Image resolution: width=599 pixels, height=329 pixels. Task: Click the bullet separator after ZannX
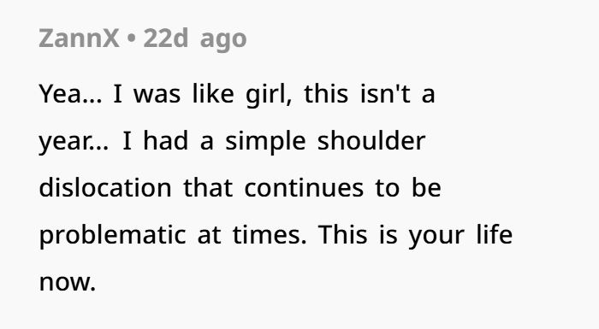(131, 39)
